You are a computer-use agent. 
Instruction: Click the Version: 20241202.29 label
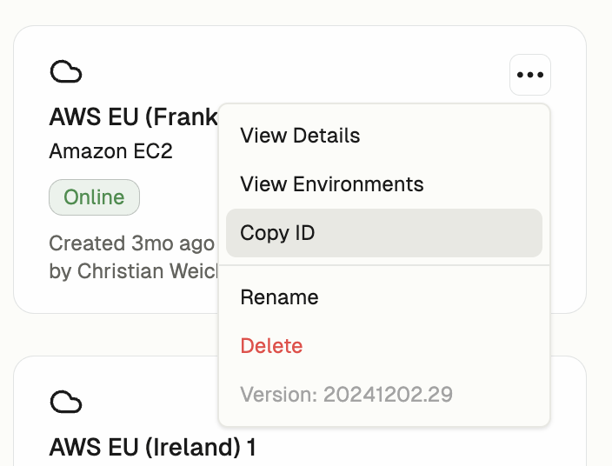(x=346, y=394)
